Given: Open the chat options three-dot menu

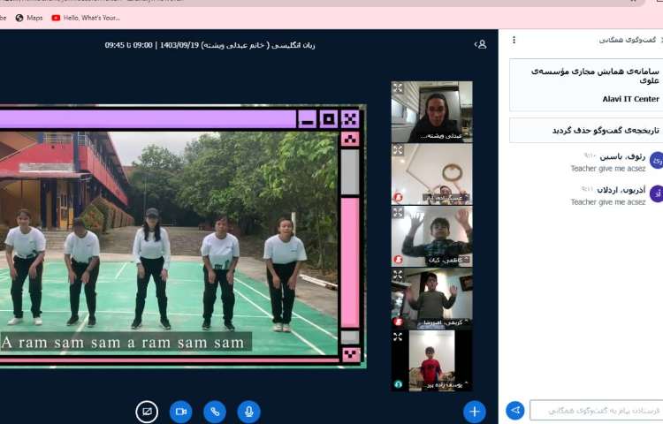Looking at the screenshot, I should point(514,41).
